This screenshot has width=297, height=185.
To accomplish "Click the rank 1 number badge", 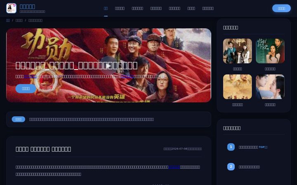I will click(231, 147).
